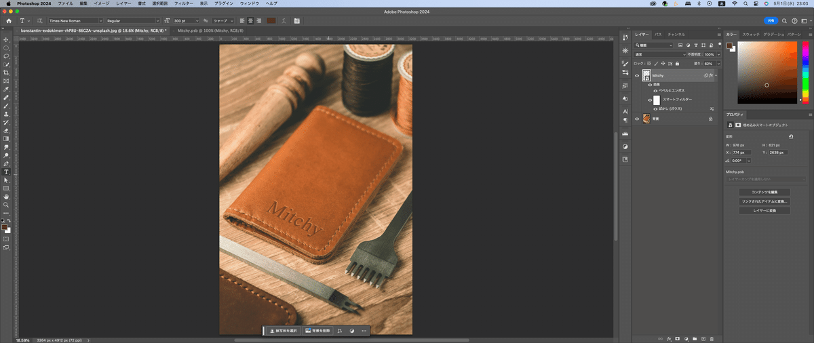
Task: Open the フィルター menu
Action: [184, 3]
